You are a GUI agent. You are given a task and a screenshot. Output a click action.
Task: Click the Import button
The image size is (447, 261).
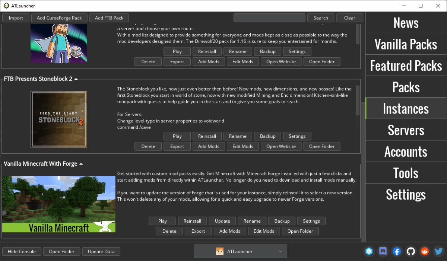pyautogui.click(x=16, y=18)
